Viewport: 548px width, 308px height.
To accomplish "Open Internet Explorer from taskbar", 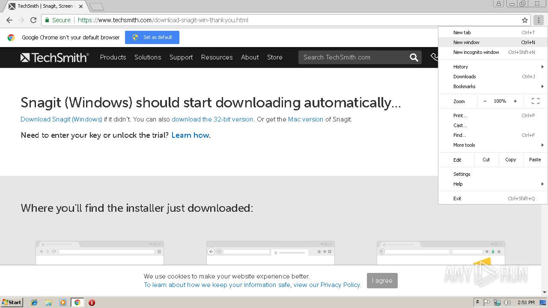I will pos(34,302).
